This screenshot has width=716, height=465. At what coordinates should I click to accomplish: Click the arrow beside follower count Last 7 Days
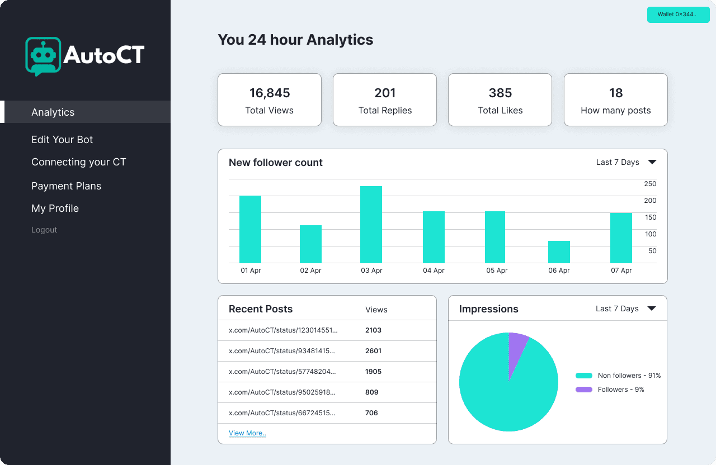(x=652, y=162)
